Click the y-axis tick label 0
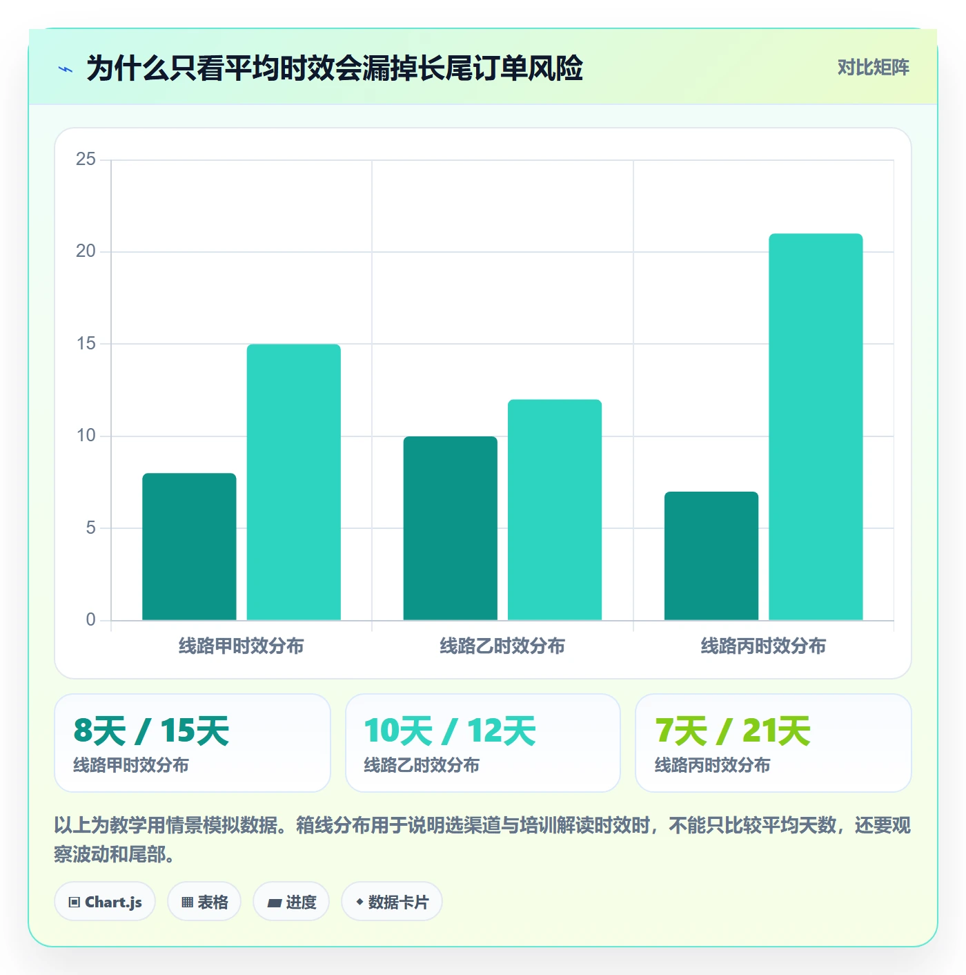Viewport: 966px width, 975px height. 91,620
